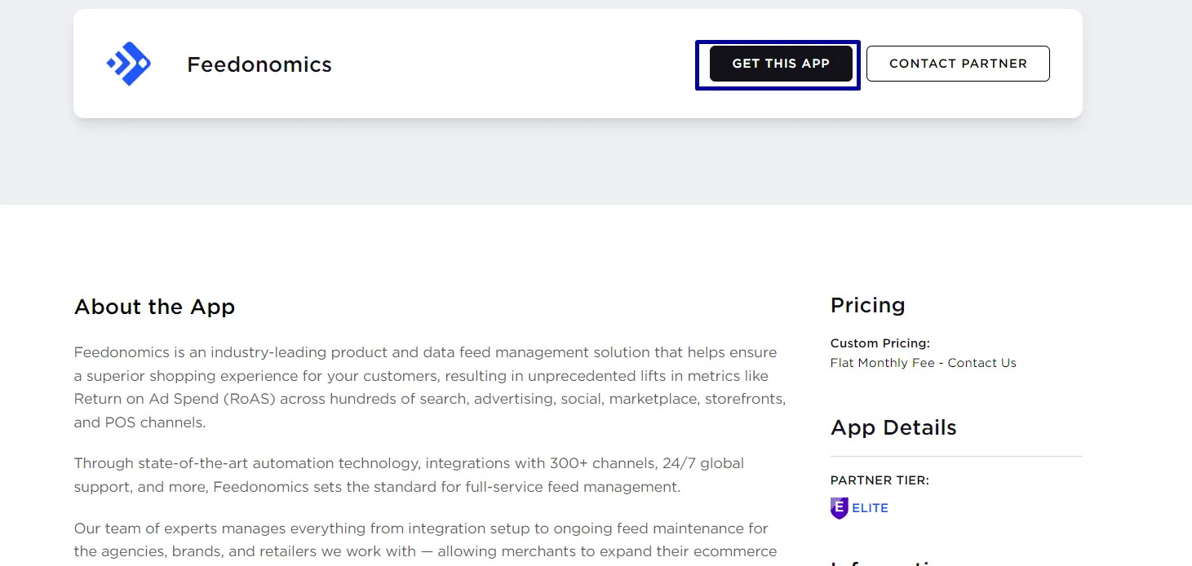Click paragraph starting "Our team of experts"
Screen dimensions: 1192x566
click(x=425, y=540)
